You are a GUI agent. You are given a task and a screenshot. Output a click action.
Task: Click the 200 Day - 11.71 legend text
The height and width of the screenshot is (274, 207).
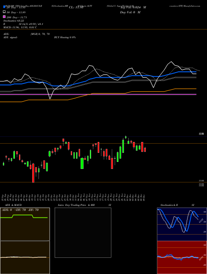click(x=17, y=17)
